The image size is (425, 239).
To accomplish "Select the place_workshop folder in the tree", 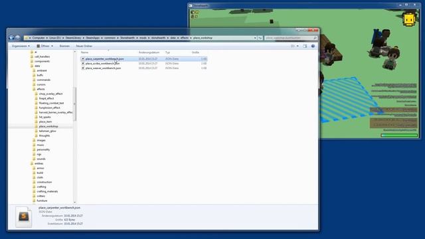I will tap(48, 126).
